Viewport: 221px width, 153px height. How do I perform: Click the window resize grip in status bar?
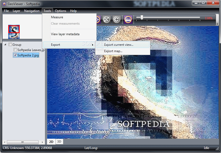217,149
